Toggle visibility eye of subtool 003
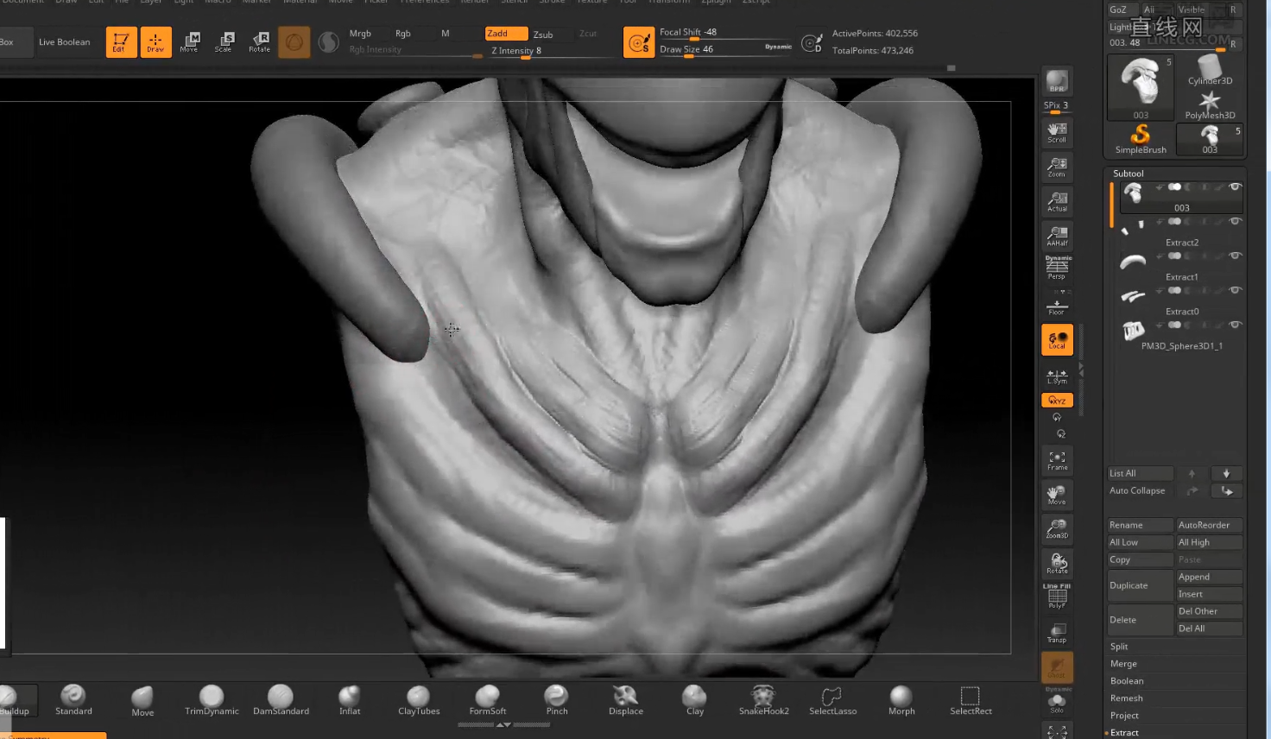Image resolution: width=1271 pixels, height=739 pixels. point(1235,186)
